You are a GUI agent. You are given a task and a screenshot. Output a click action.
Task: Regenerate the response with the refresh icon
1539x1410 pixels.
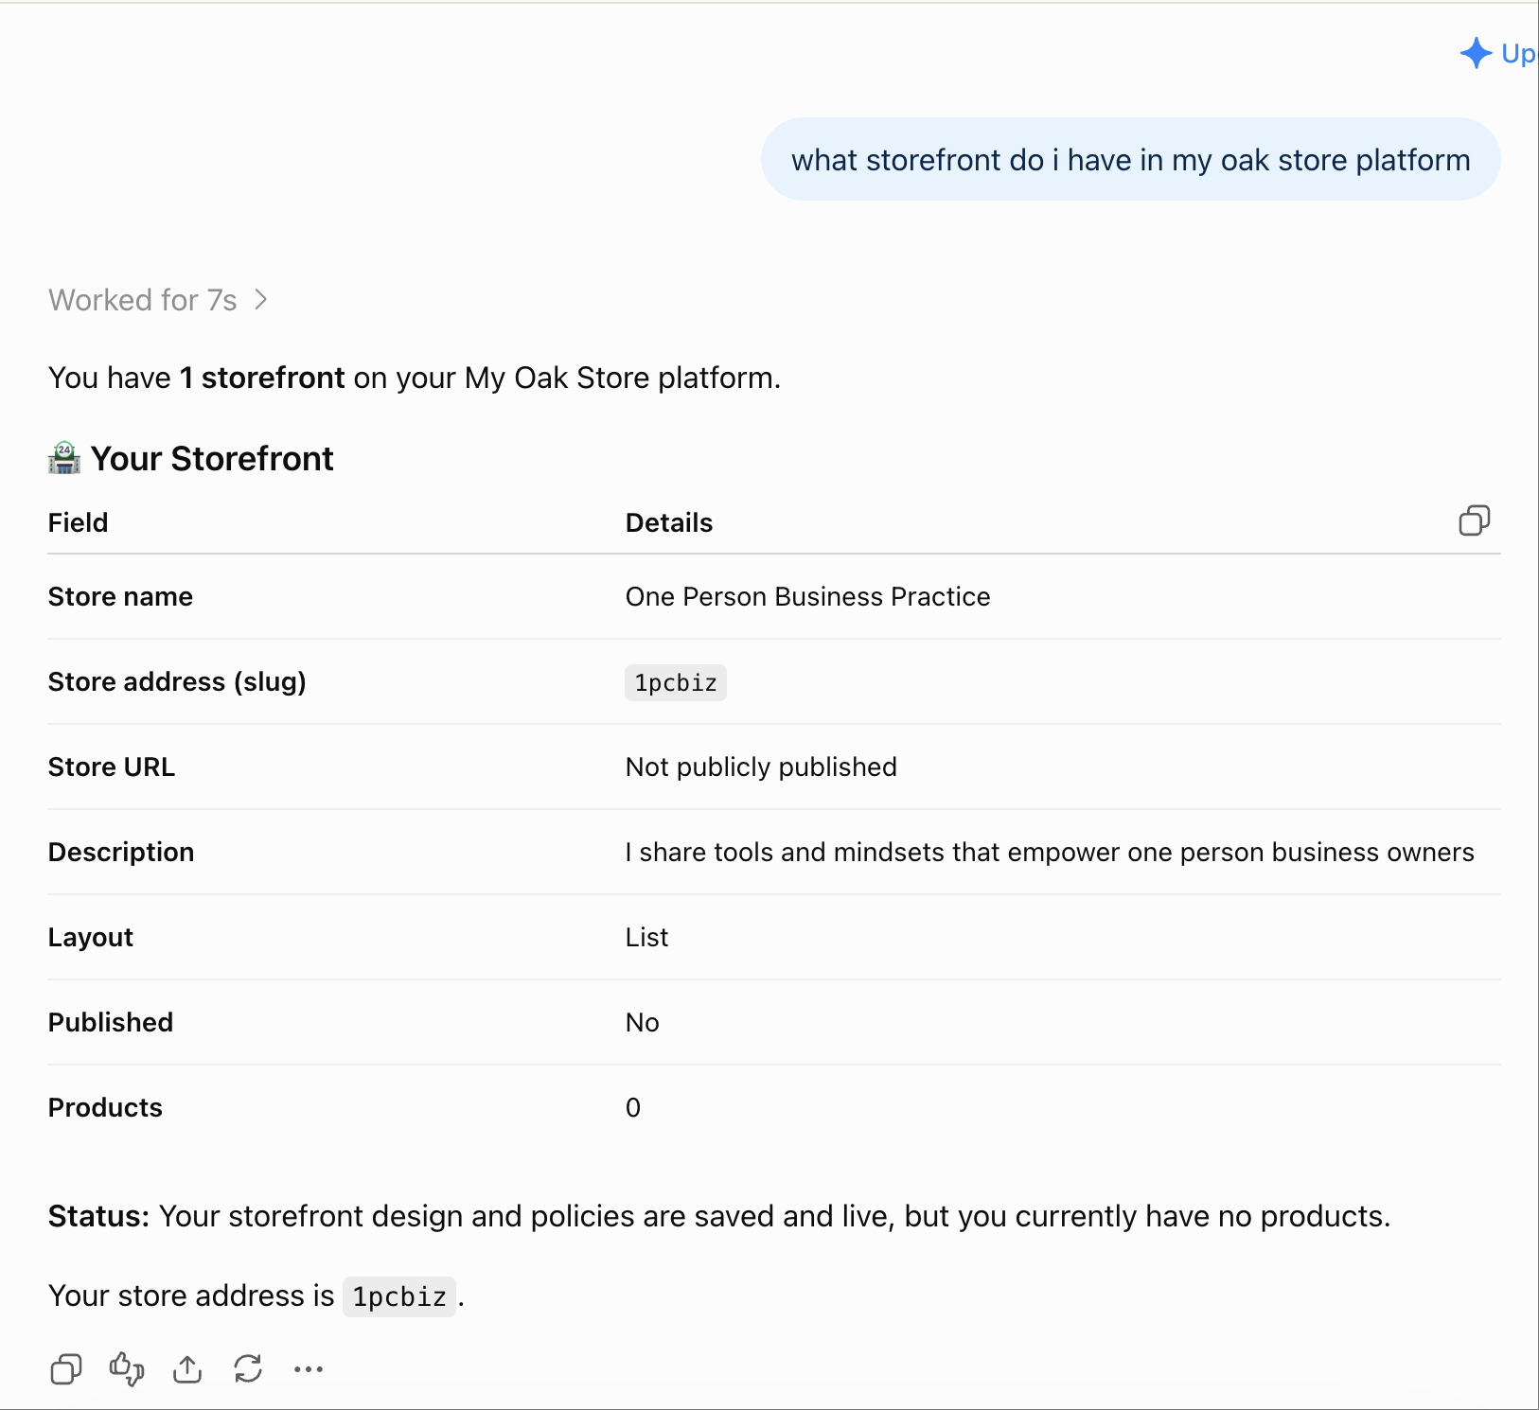click(x=248, y=1369)
